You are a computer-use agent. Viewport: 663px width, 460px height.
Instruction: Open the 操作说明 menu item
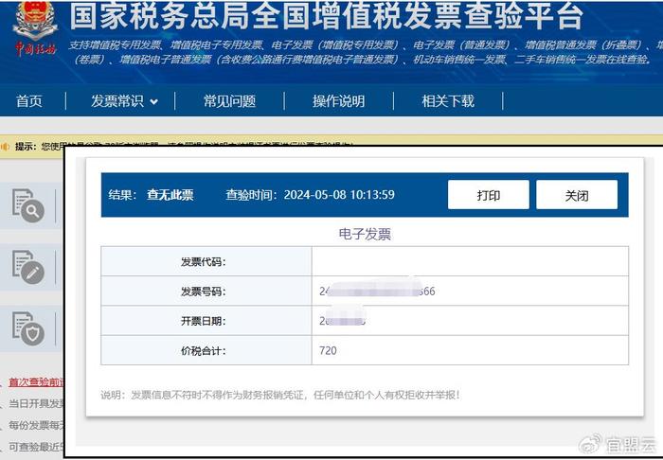click(x=339, y=101)
